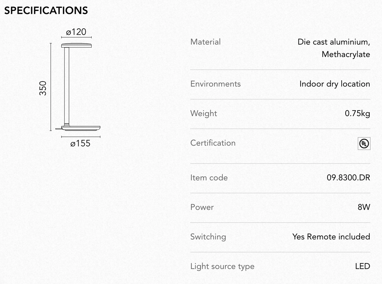The width and height of the screenshot is (382, 284).
Task: Click the ø155 base diameter label
Action: pos(80,143)
